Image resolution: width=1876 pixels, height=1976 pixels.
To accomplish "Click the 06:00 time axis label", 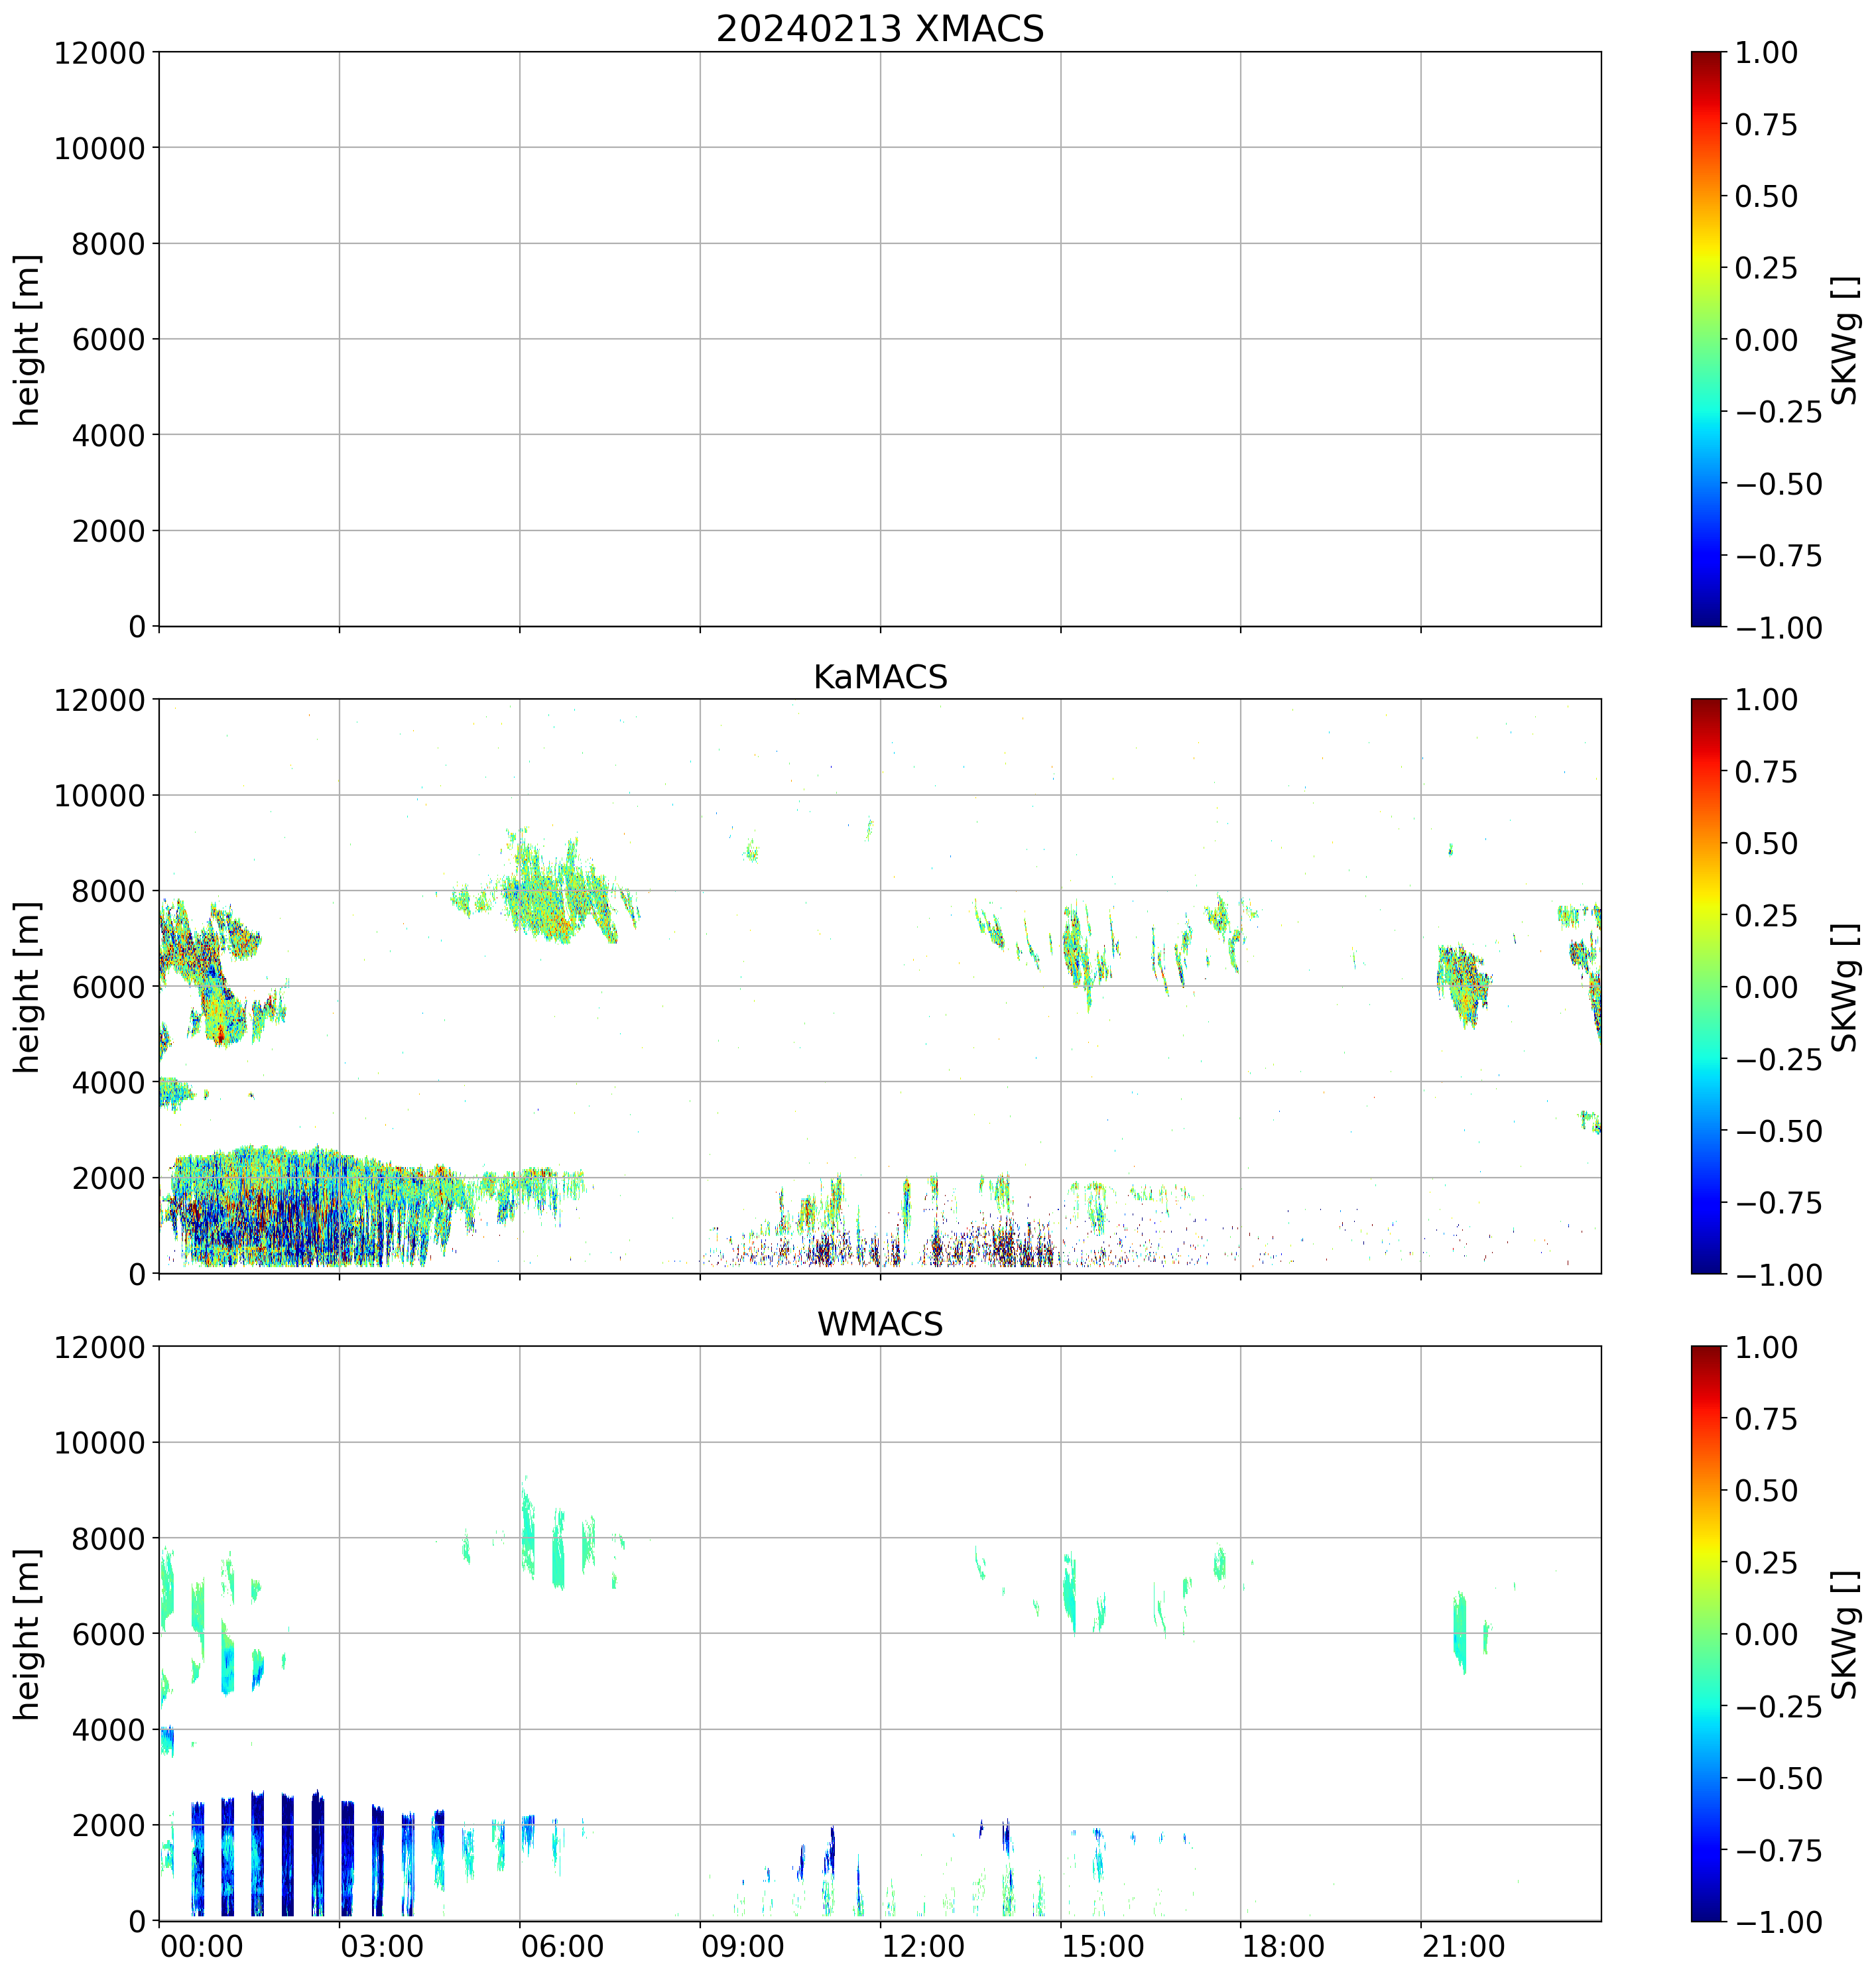I will click(x=562, y=1947).
